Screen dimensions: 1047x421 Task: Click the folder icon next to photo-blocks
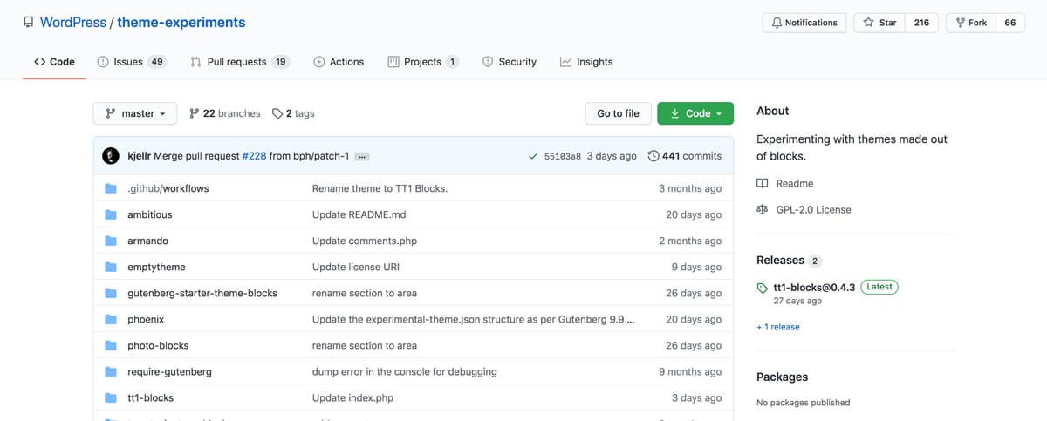(111, 345)
